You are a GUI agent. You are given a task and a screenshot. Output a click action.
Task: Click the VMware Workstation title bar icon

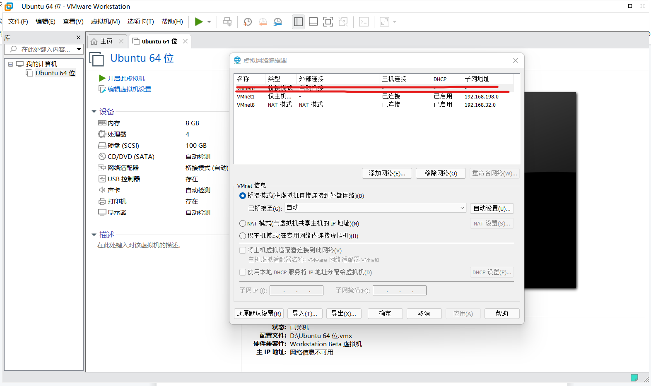pyautogui.click(x=9, y=6)
